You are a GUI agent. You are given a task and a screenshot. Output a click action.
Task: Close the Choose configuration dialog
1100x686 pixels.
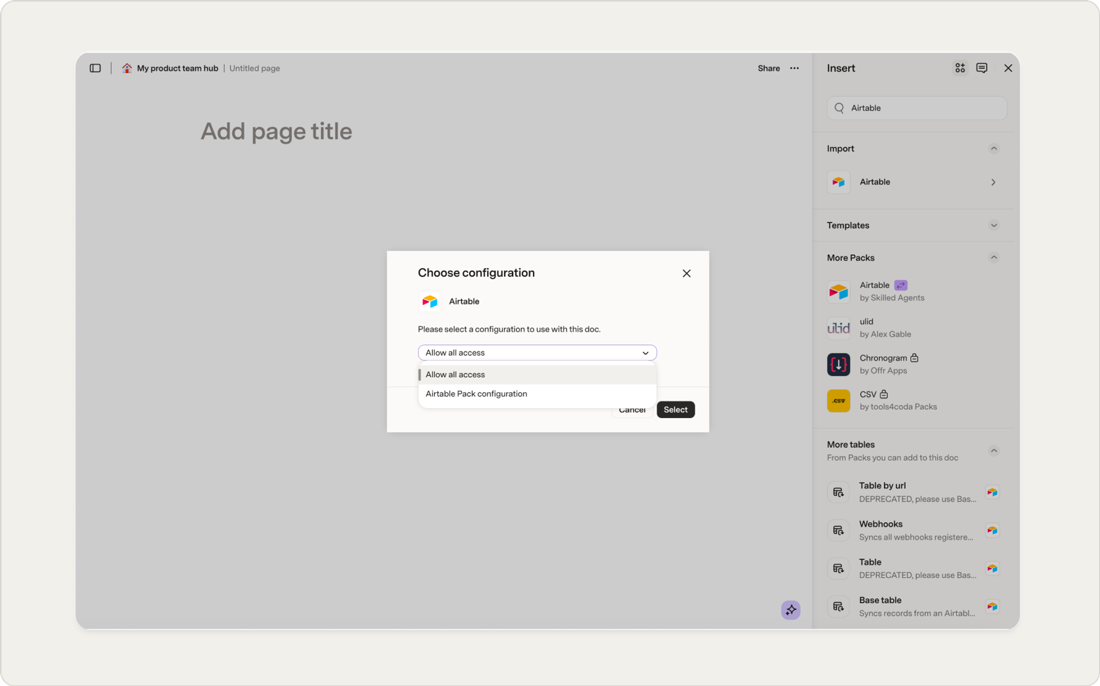pos(686,274)
